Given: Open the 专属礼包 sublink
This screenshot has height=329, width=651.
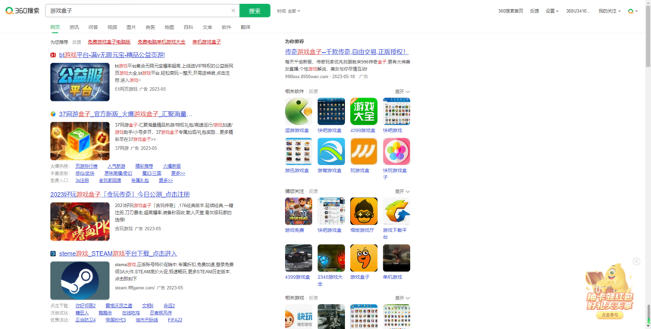Looking at the screenshot, I should coord(140,181).
